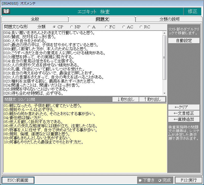The width and height of the screenshot is (204, 185).
Task: Click the ←文言修正 button
Action: [184, 113]
